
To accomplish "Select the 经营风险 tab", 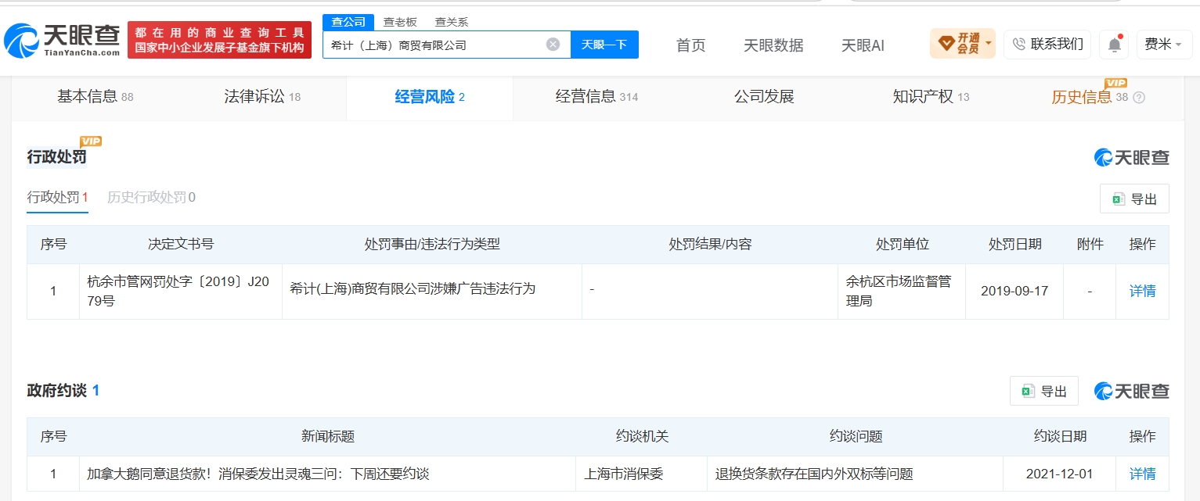I will [x=430, y=97].
